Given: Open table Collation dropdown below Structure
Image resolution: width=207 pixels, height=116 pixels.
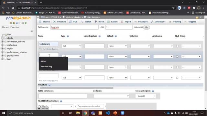Looking at the screenshot, I should [x=111, y=96].
